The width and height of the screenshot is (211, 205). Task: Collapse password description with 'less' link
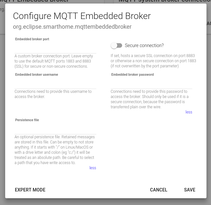(189, 112)
